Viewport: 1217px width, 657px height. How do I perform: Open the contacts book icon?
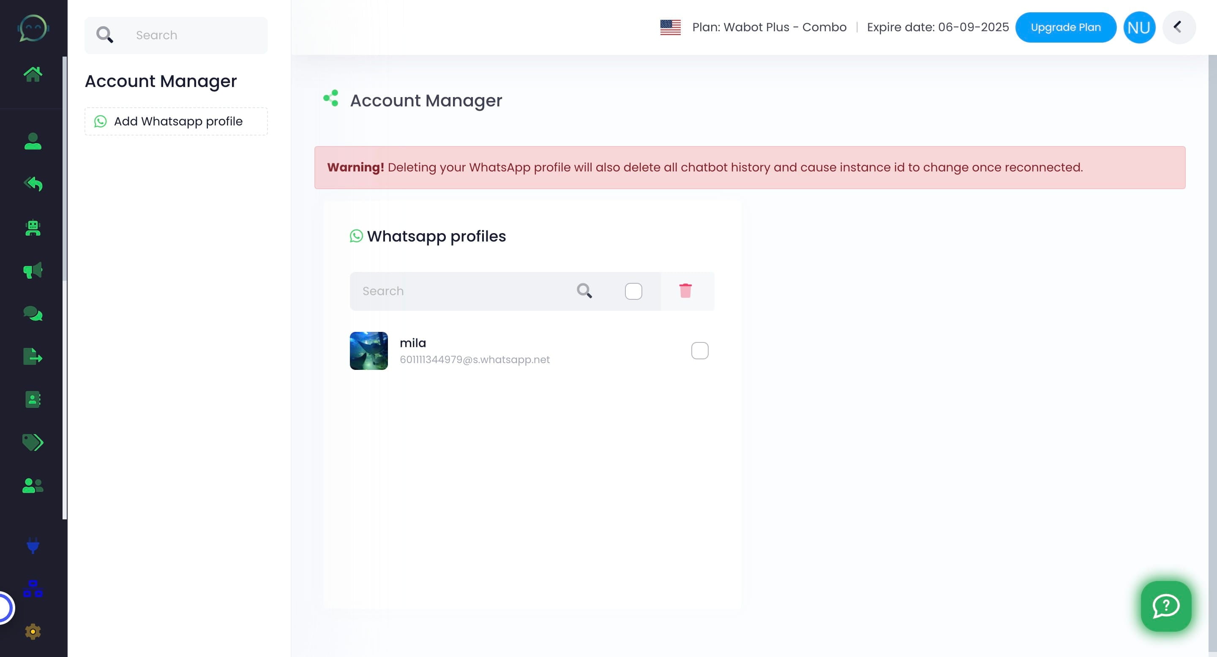(33, 399)
